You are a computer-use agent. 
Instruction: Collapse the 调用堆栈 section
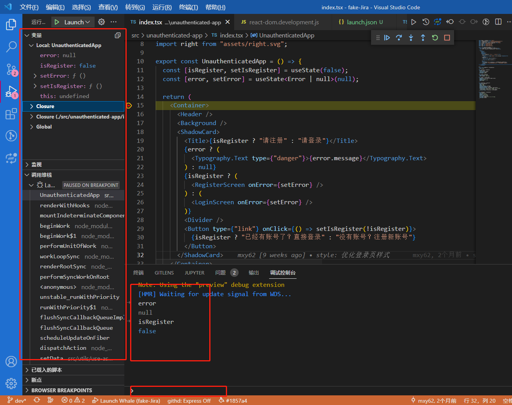[73, 175]
